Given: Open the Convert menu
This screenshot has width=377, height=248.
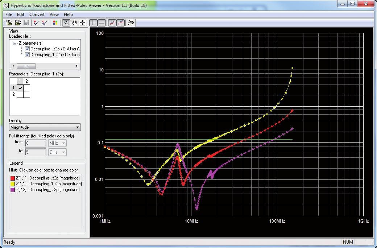Looking at the screenshot, I should pyautogui.click(x=37, y=15).
